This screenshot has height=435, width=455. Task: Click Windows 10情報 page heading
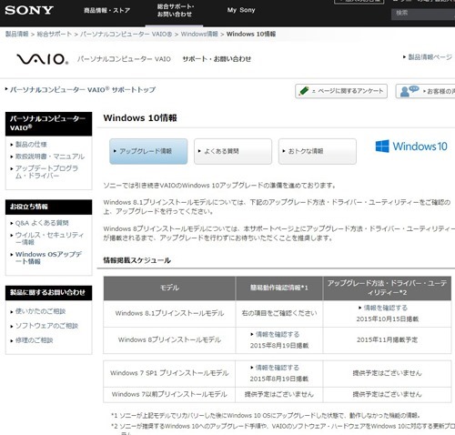tap(140, 117)
